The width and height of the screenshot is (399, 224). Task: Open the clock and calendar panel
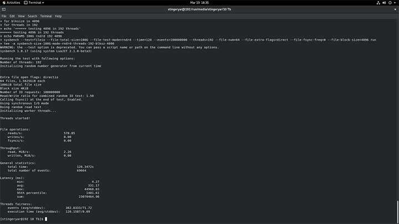click(x=199, y=3)
